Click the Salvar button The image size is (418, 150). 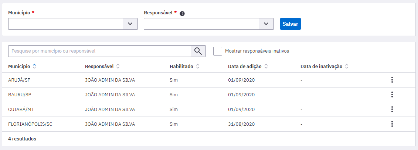click(x=290, y=24)
